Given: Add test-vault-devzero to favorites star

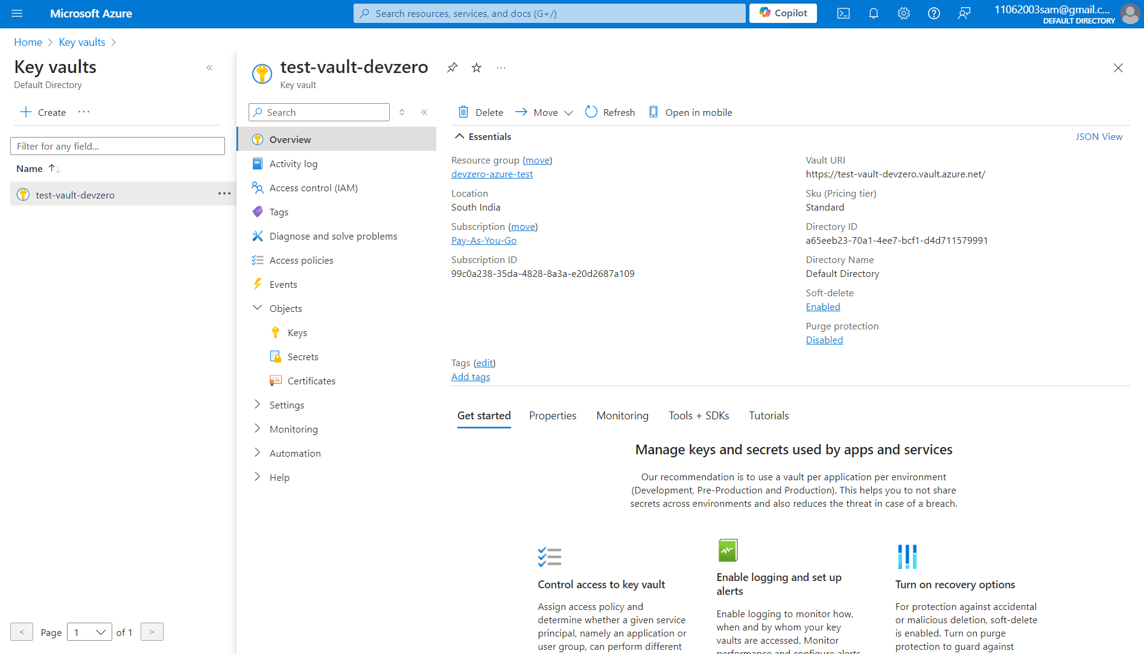Looking at the screenshot, I should point(477,68).
